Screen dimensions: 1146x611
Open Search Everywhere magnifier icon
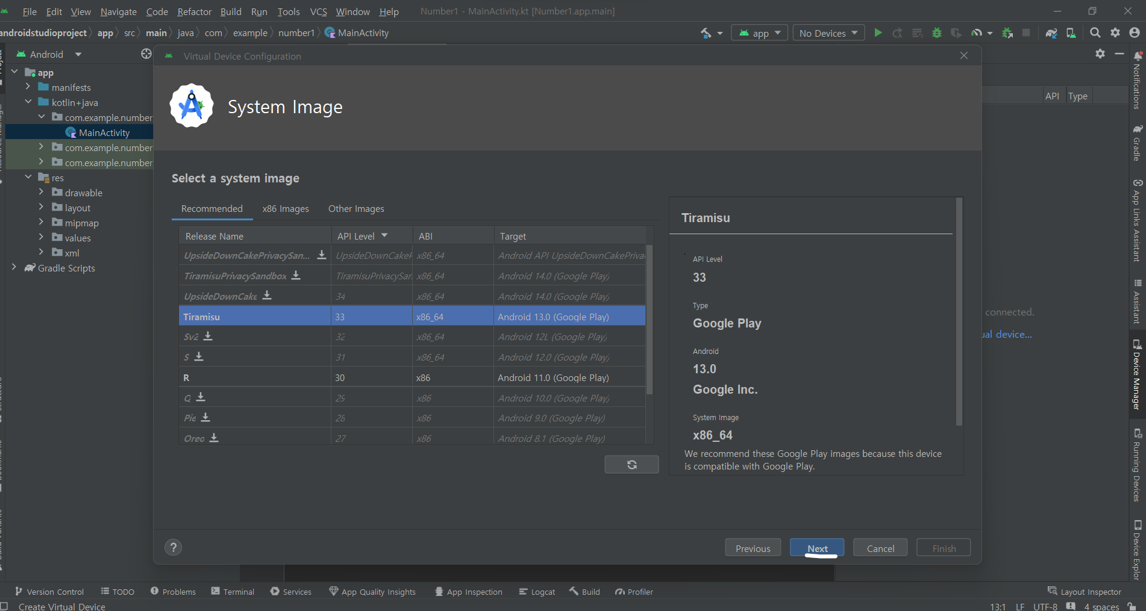click(x=1095, y=33)
